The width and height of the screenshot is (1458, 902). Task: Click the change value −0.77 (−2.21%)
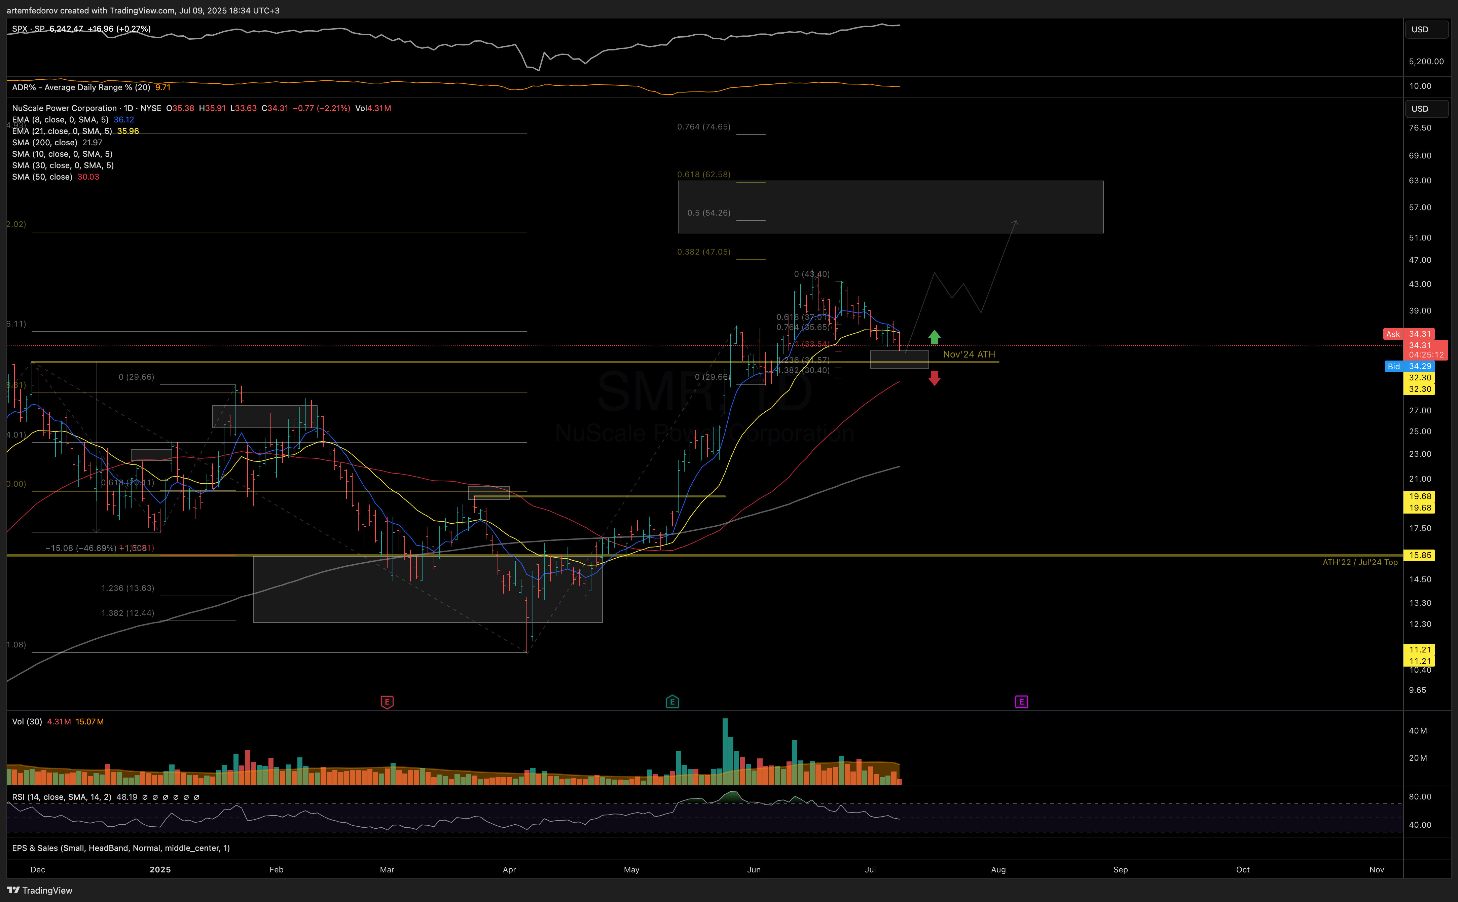[322, 108]
